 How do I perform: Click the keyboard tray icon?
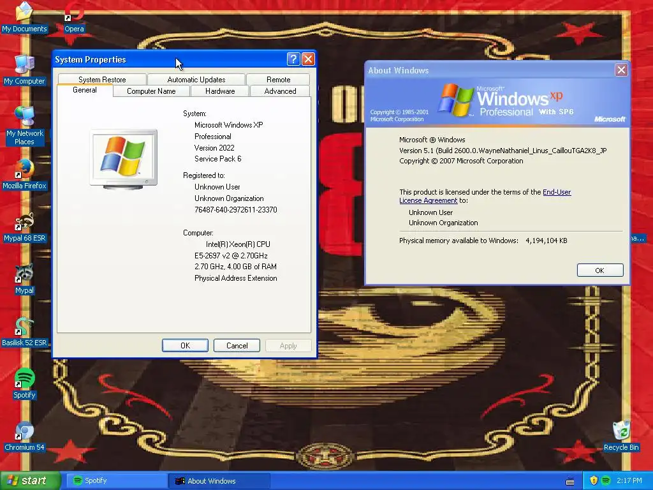tap(570, 481)
